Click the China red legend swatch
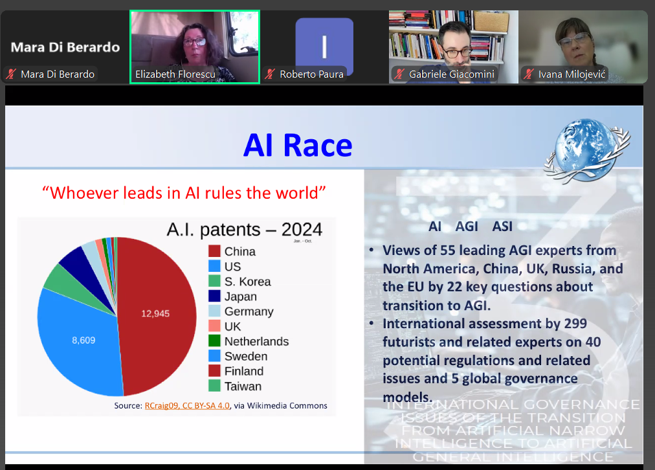The height and width of the screenshot is (470, 655). [215, 251]
